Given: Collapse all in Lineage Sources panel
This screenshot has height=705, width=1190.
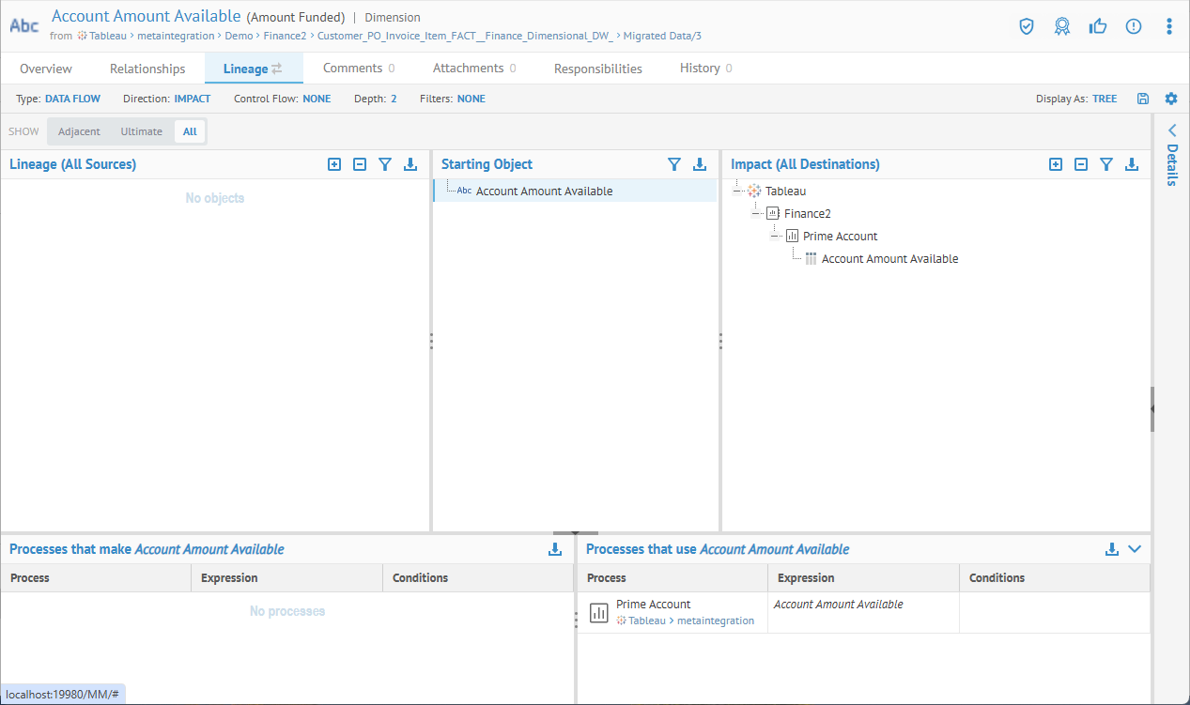Looking at the screenshot, I should (x=360, y=164).
